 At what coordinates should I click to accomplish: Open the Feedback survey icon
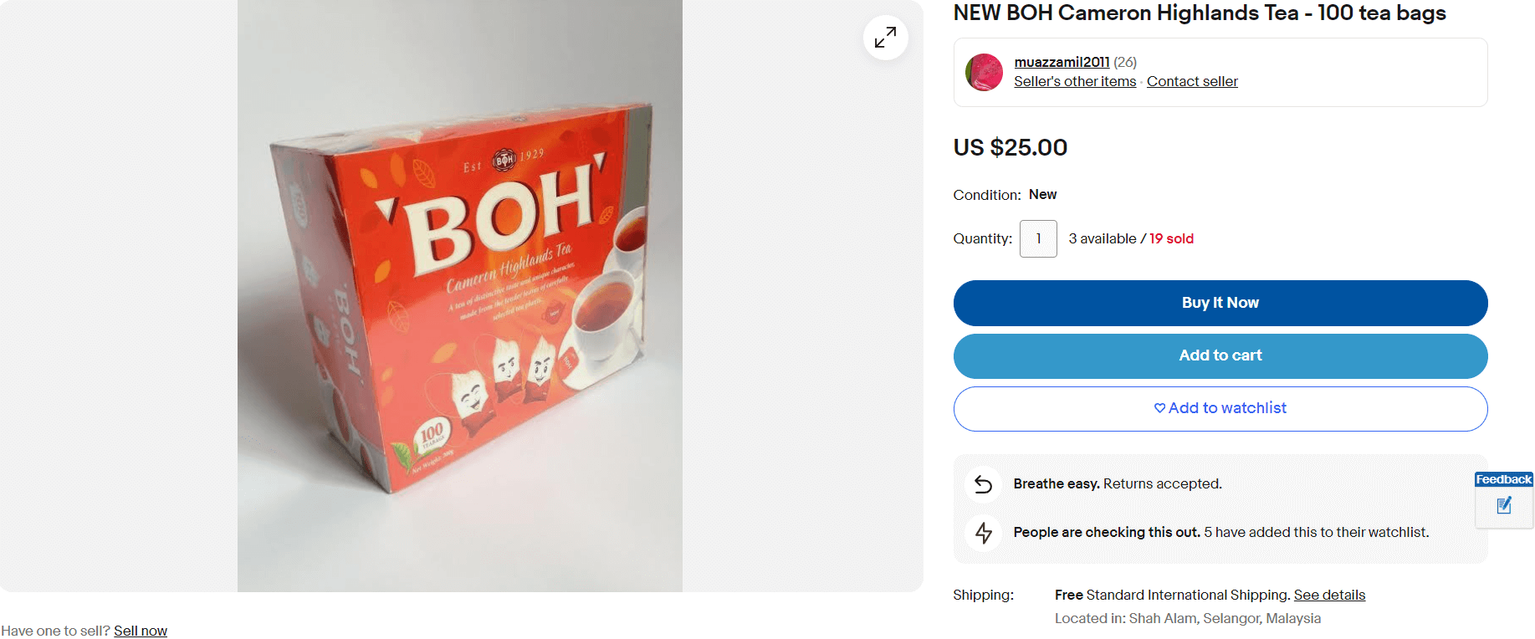tap(1503, 504)
